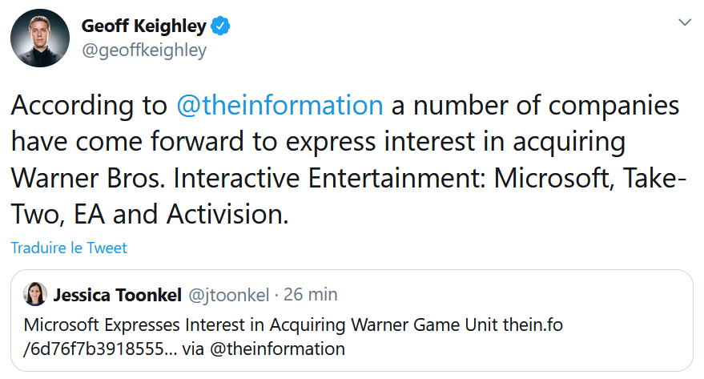This screenshot has height=379, width=704.
Task: Open Jessica Toonkel's name in quoted tweet
Action: tap(118, 295)
